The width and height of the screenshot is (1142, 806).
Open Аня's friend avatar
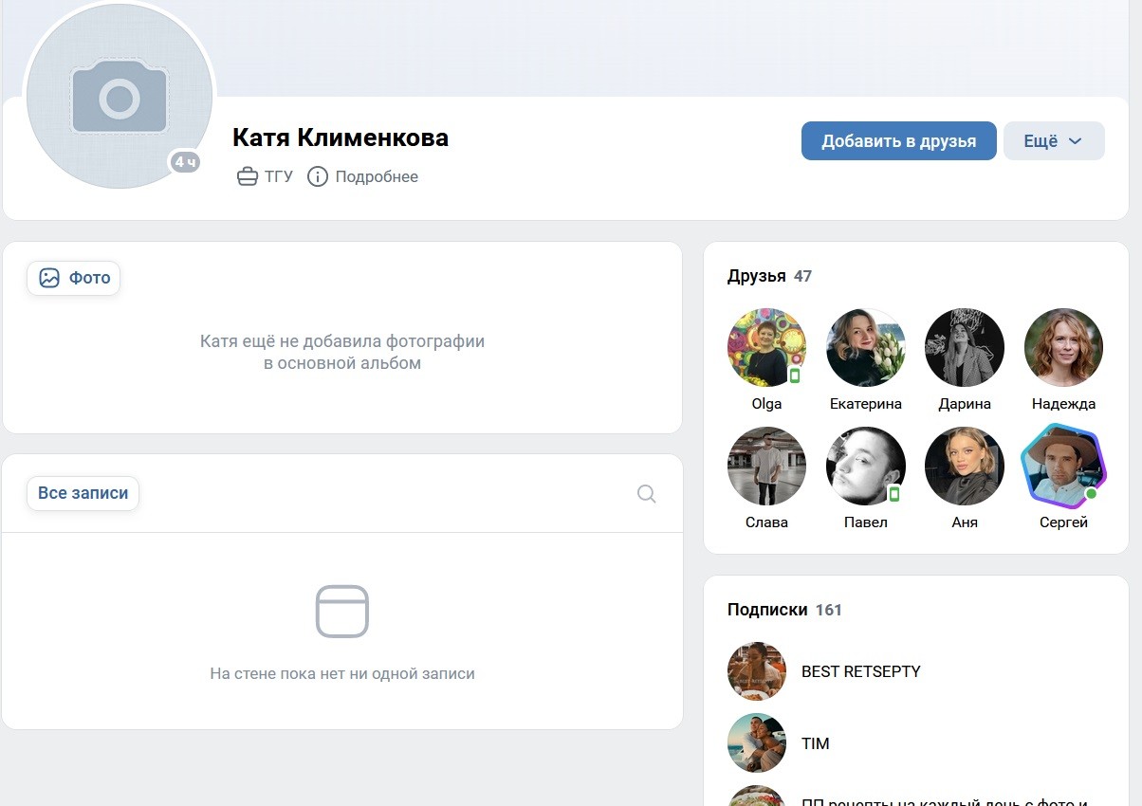965,466
